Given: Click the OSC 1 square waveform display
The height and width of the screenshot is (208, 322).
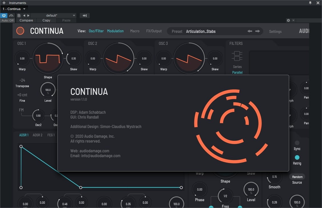Looking at the screenshot, I should coord(48,58).
